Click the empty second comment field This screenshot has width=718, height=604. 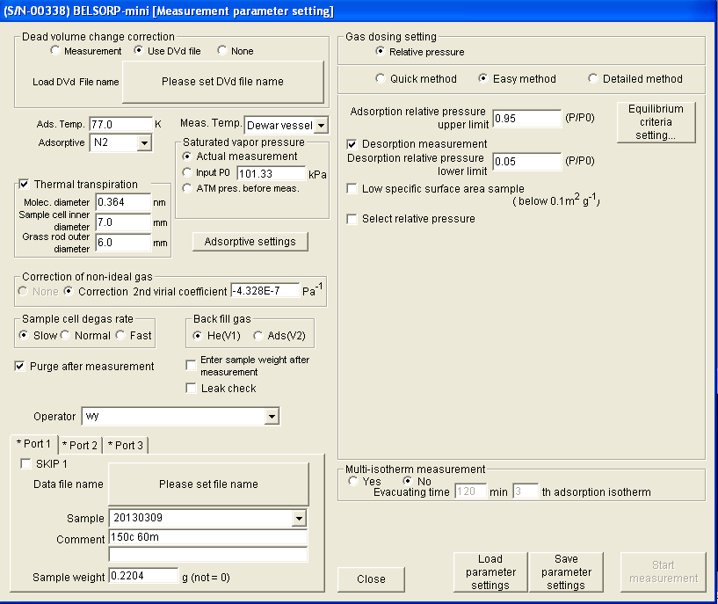point(208,554)
